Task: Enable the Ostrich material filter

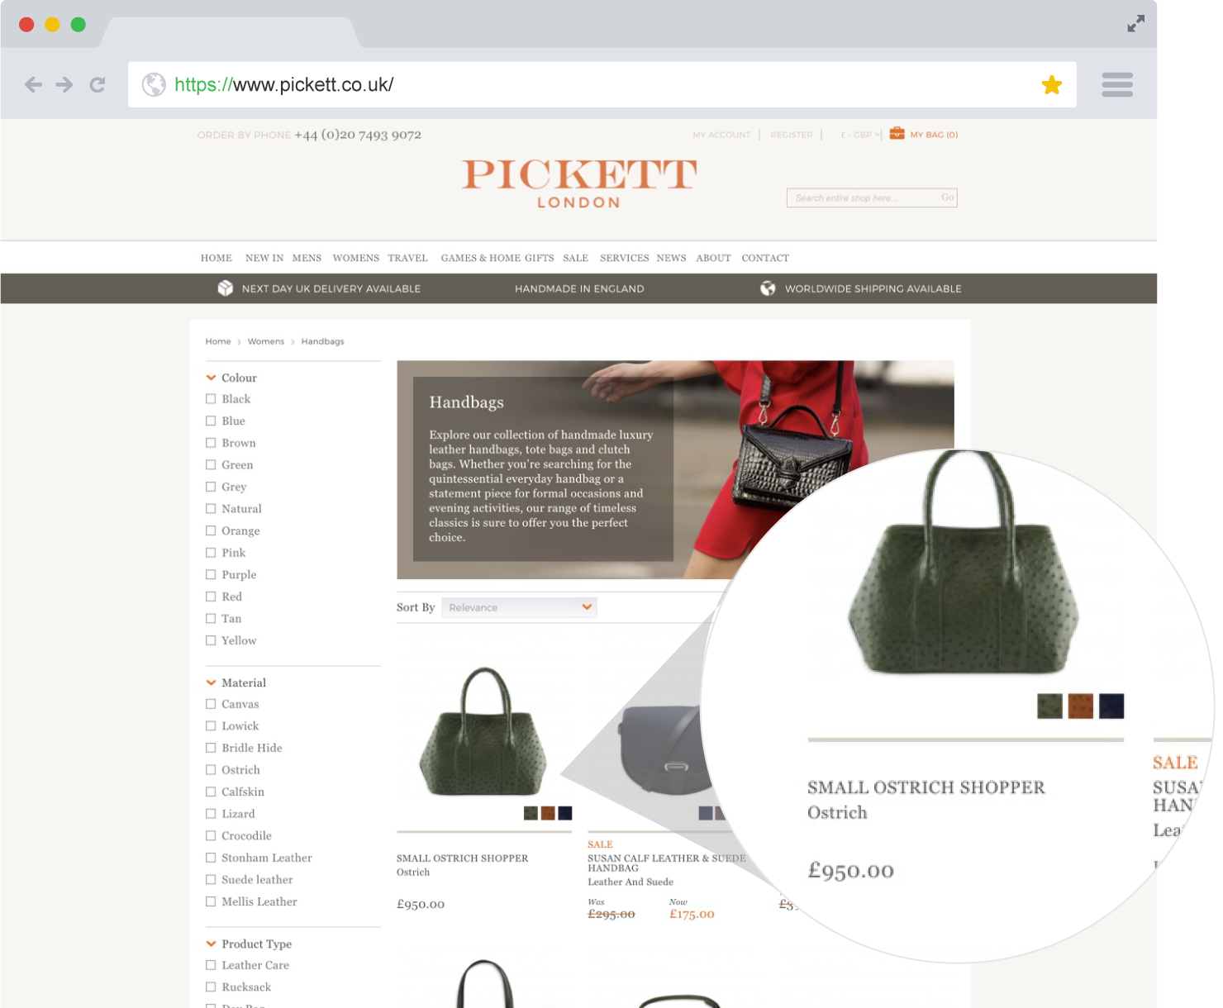Action: click(x=211, y=770)
